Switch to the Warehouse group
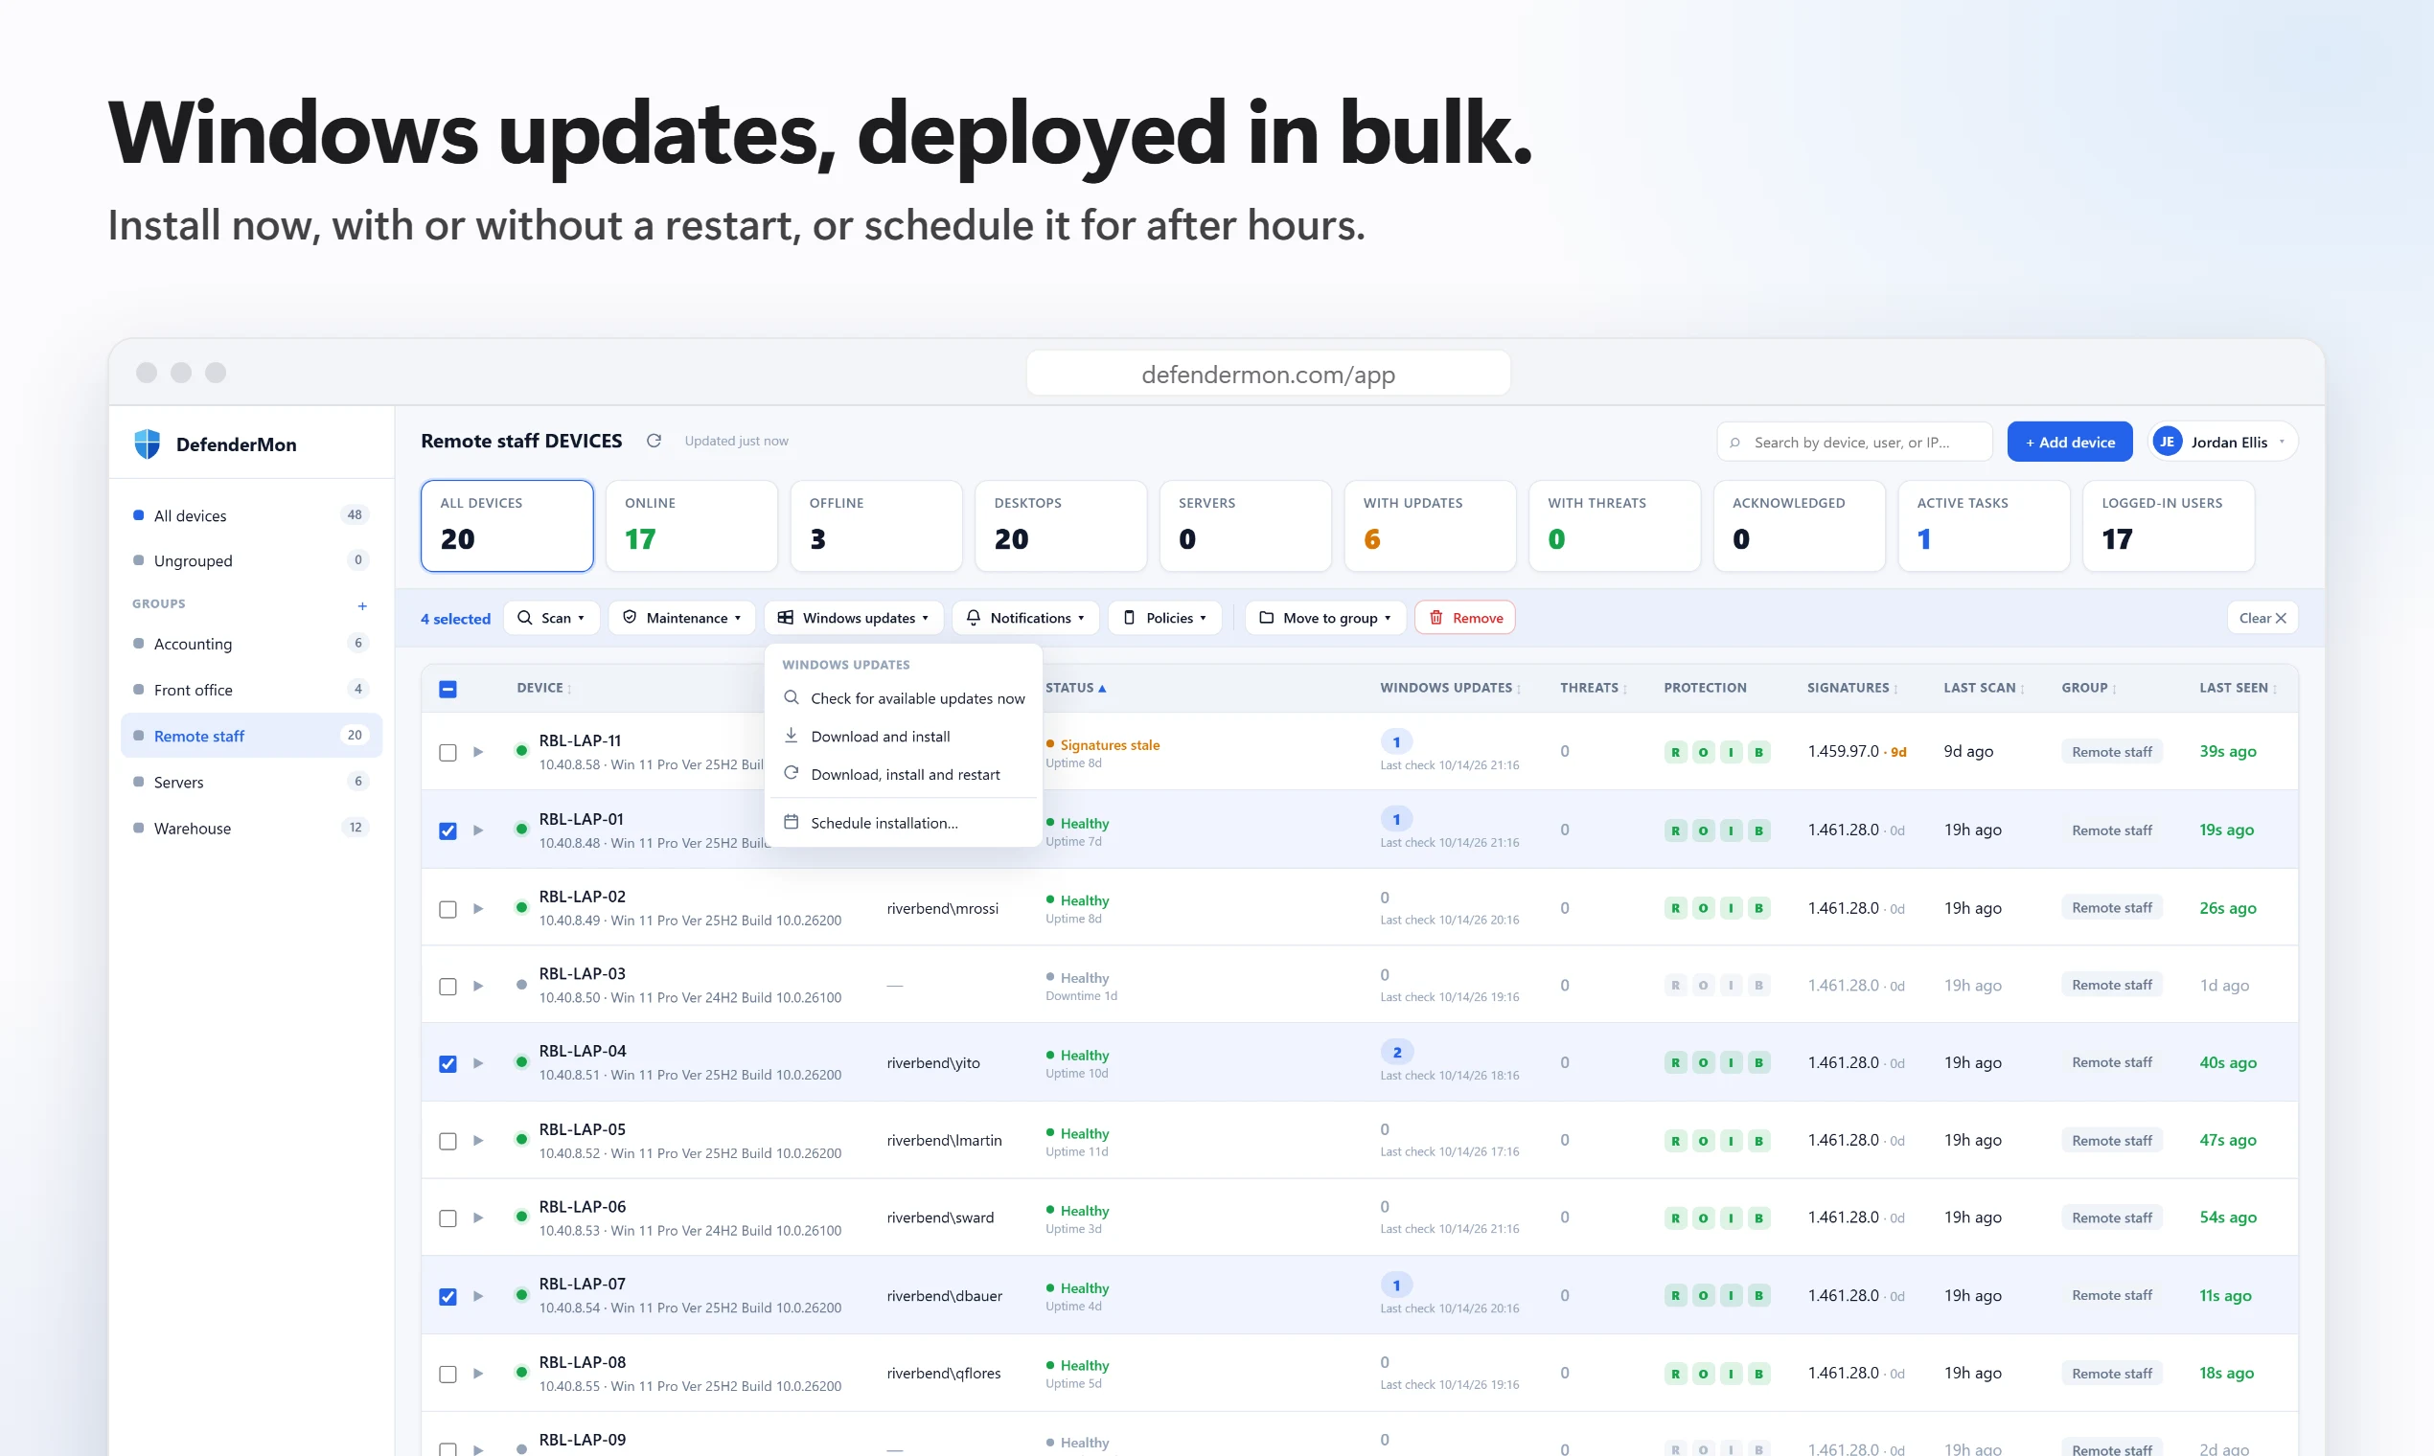Viewport: 2434px width, 1456px height. click(251, 828)
